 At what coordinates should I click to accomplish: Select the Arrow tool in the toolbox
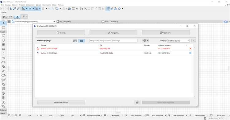[4, 23]
